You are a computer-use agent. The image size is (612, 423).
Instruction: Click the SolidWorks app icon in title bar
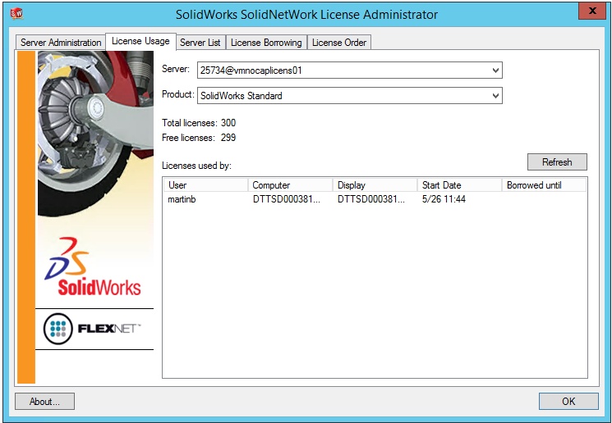point(16,14)
